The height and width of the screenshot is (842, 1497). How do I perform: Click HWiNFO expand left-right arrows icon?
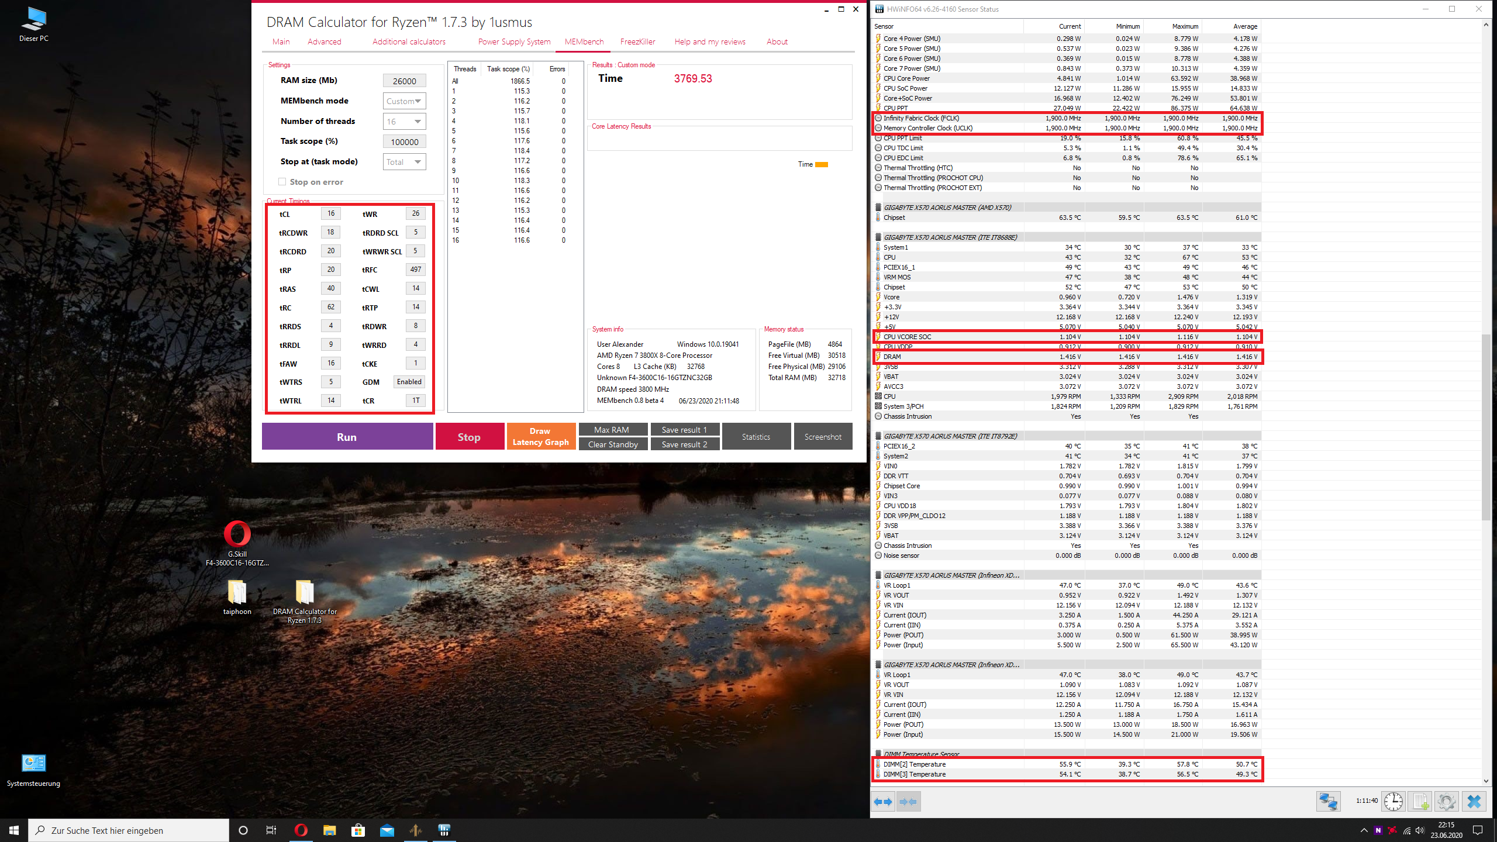point(883,802)
